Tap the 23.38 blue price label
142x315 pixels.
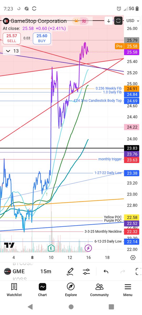point(132,173)
